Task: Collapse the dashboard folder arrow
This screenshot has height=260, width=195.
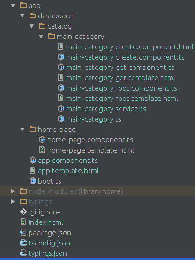Action: pyautogui.click(x=22, y=16)
